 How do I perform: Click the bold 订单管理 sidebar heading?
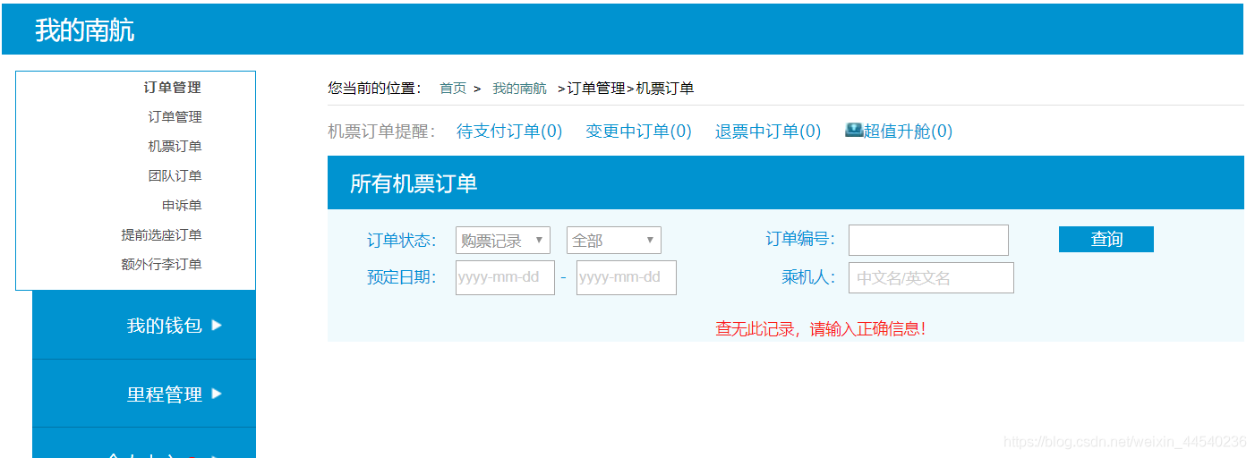[172, 88]
